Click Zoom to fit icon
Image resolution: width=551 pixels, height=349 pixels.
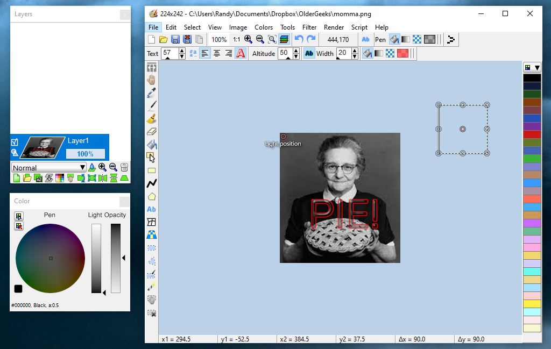pyautogui.click(x=272, y=39)
